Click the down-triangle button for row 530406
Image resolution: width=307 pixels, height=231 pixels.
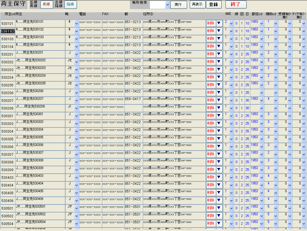(219, 200)
